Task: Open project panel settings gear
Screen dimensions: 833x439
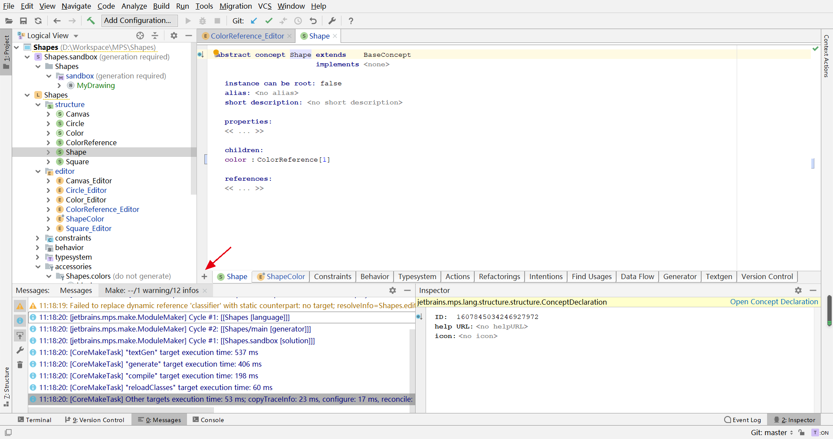Action: (174, 36)
